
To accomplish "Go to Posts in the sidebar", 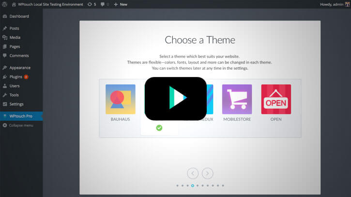I will click(14, 29).
